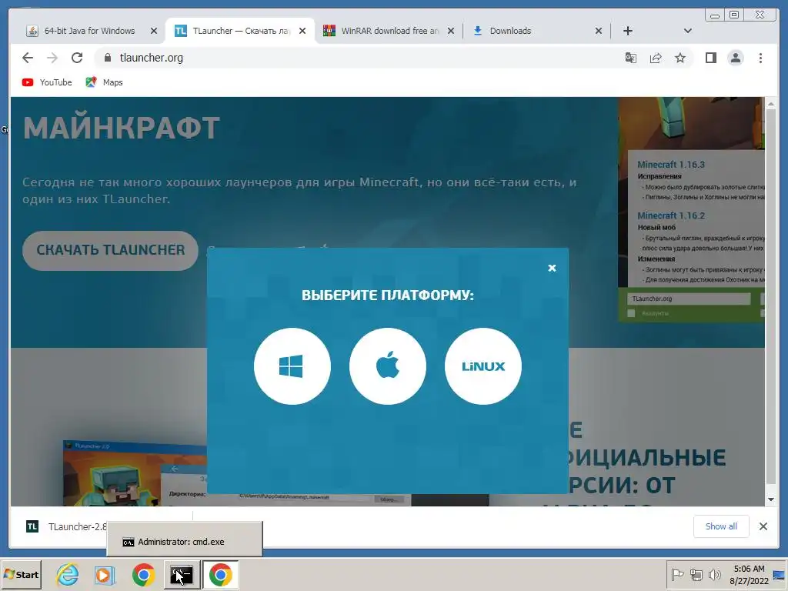The height and width of the screenshot is (591, 788).
Task: Open the Windows Start menu
Action: [21, 574]
